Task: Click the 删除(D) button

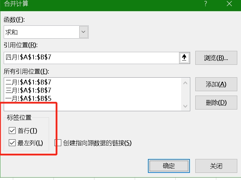Action: [x=216, y=103]
